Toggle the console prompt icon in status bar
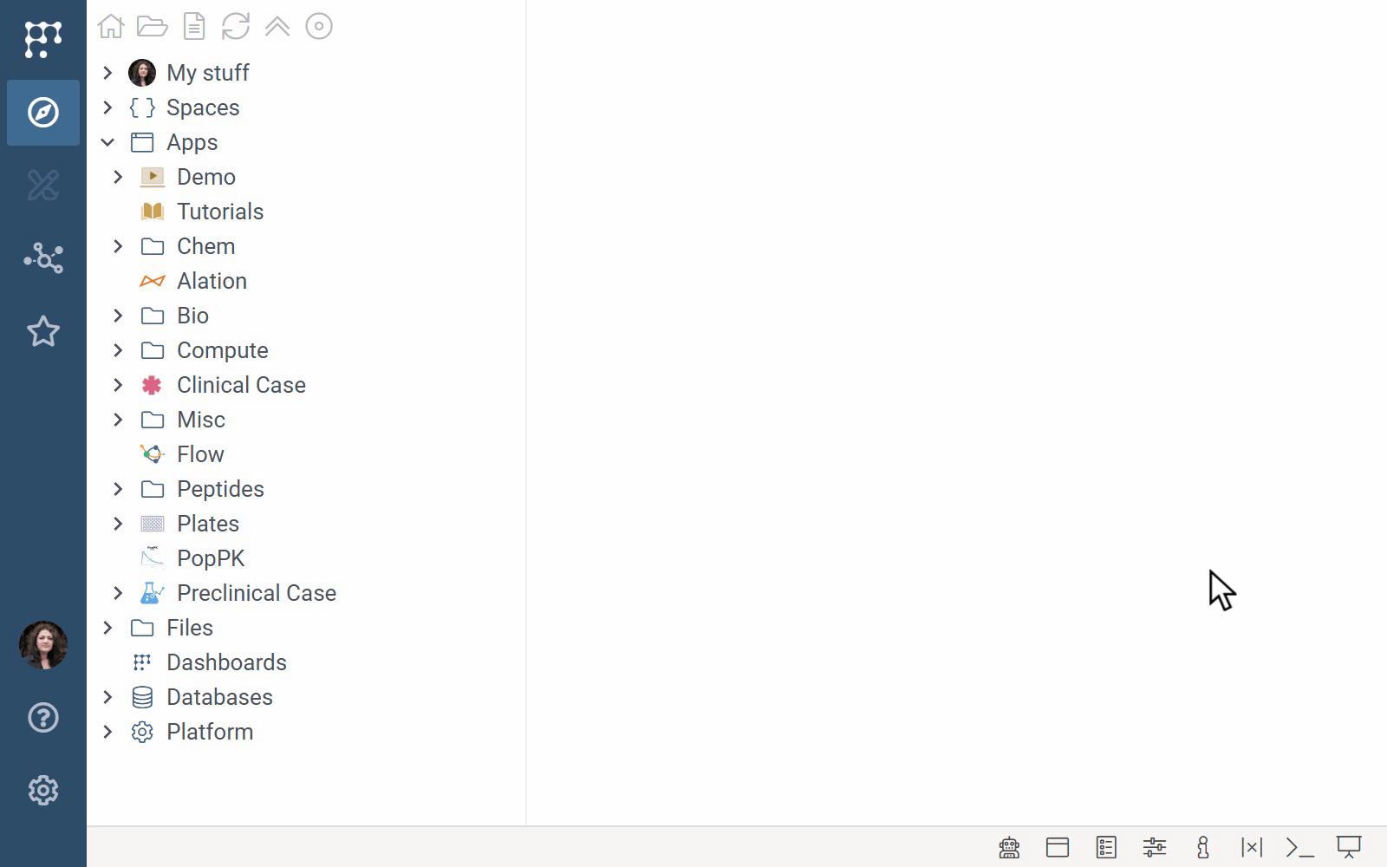This screenshot has height=867, width=1387. (1300, 847)
